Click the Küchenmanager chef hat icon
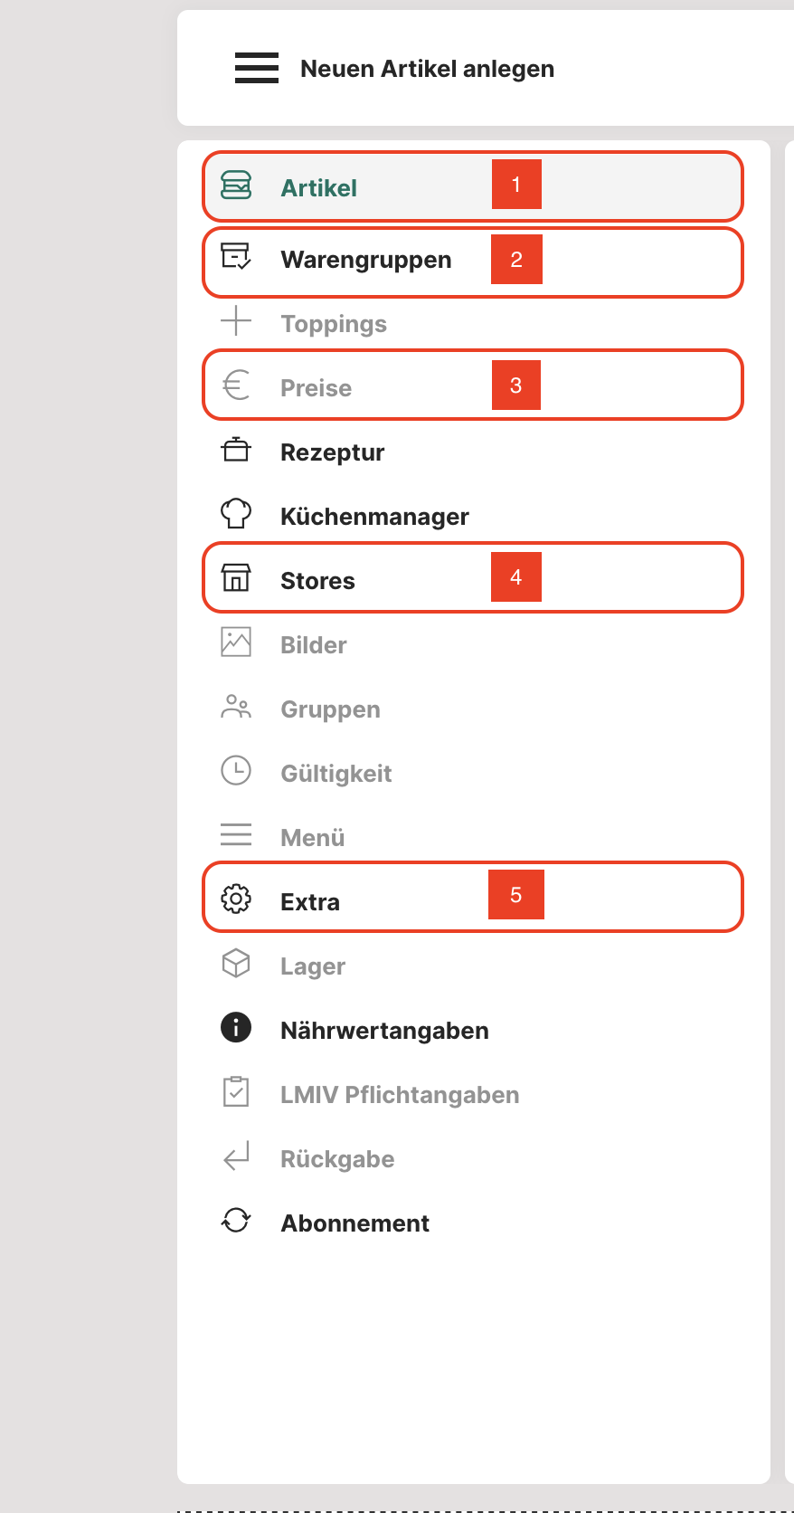The width and height of the screenshot is (794, 1513). (236, 513)
